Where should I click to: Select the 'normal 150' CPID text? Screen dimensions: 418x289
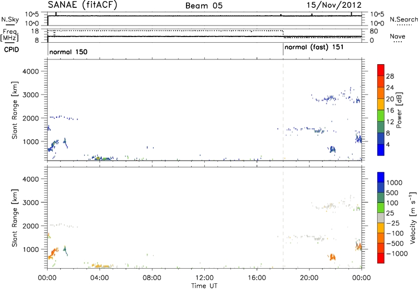coord(68,52)
